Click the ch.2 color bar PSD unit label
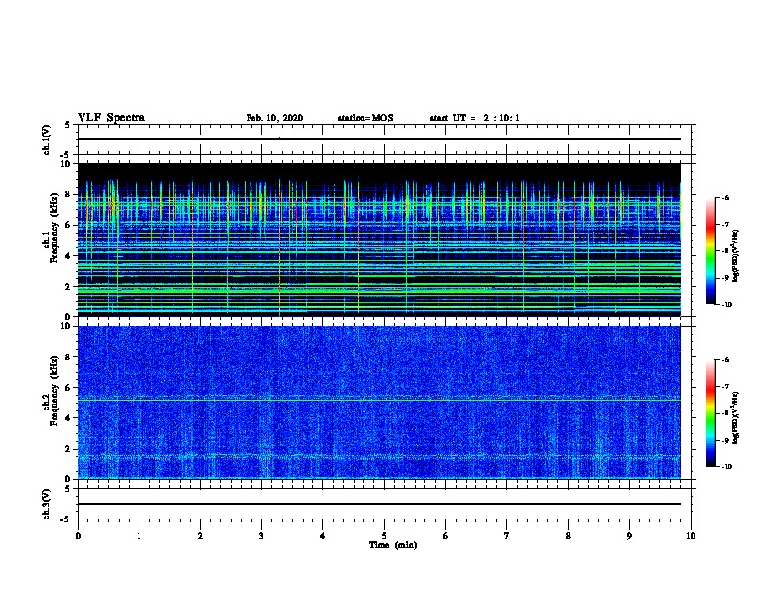778x601 pixels. [736, 417]
